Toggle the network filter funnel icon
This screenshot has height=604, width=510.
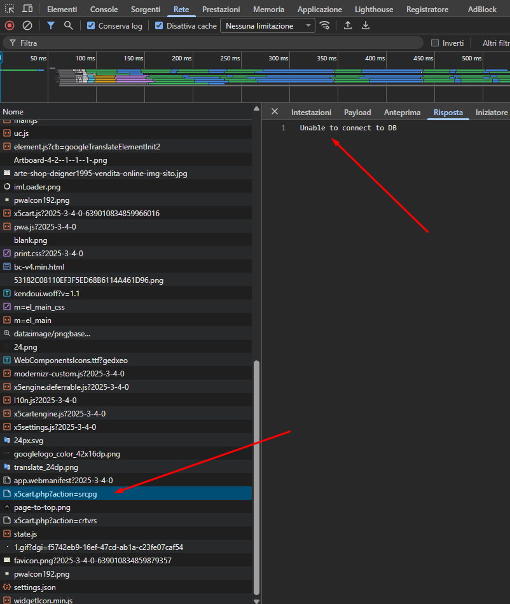51,26
